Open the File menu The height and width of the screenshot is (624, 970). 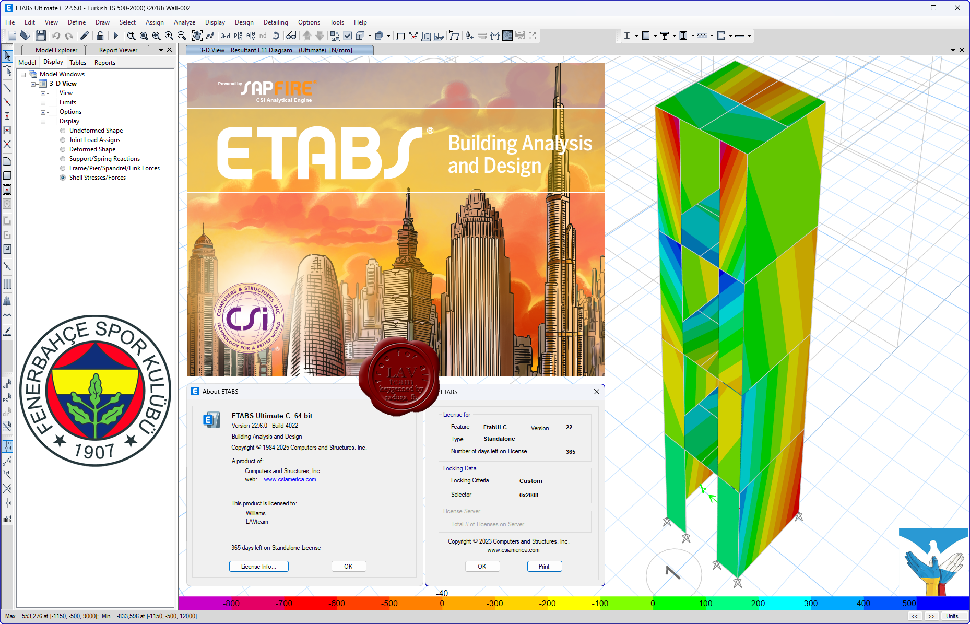tap(10, 22)
